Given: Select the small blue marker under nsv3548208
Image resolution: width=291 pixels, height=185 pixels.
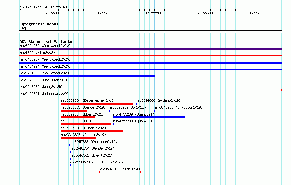Looking at the screenshot, I should tap(154, 111).
